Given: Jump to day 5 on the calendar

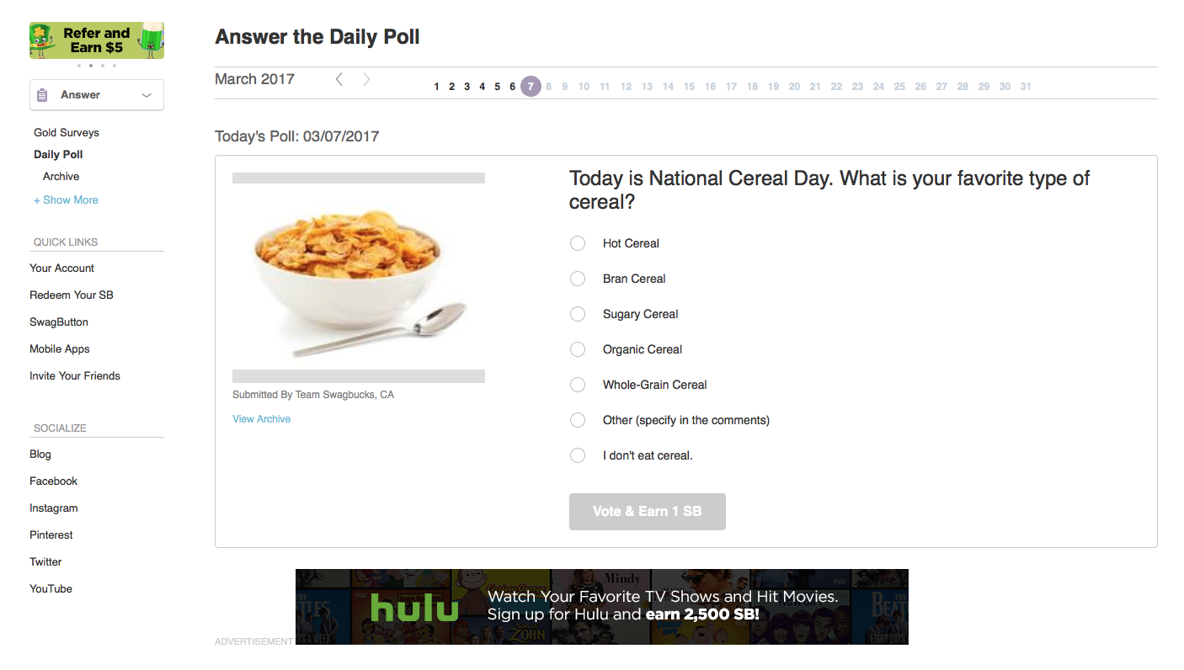Looking at the screenshot, I should (x=497, y=87).
